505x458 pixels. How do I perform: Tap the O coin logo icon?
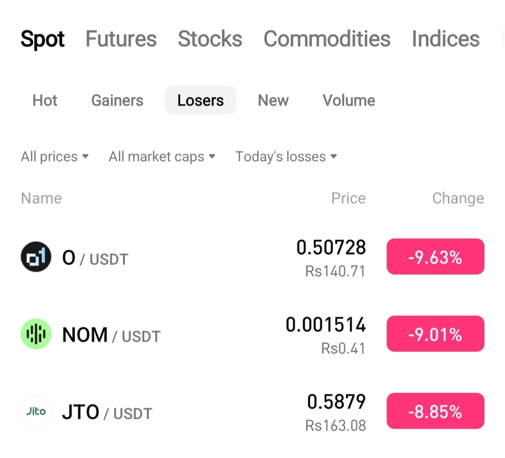[36, 256]
